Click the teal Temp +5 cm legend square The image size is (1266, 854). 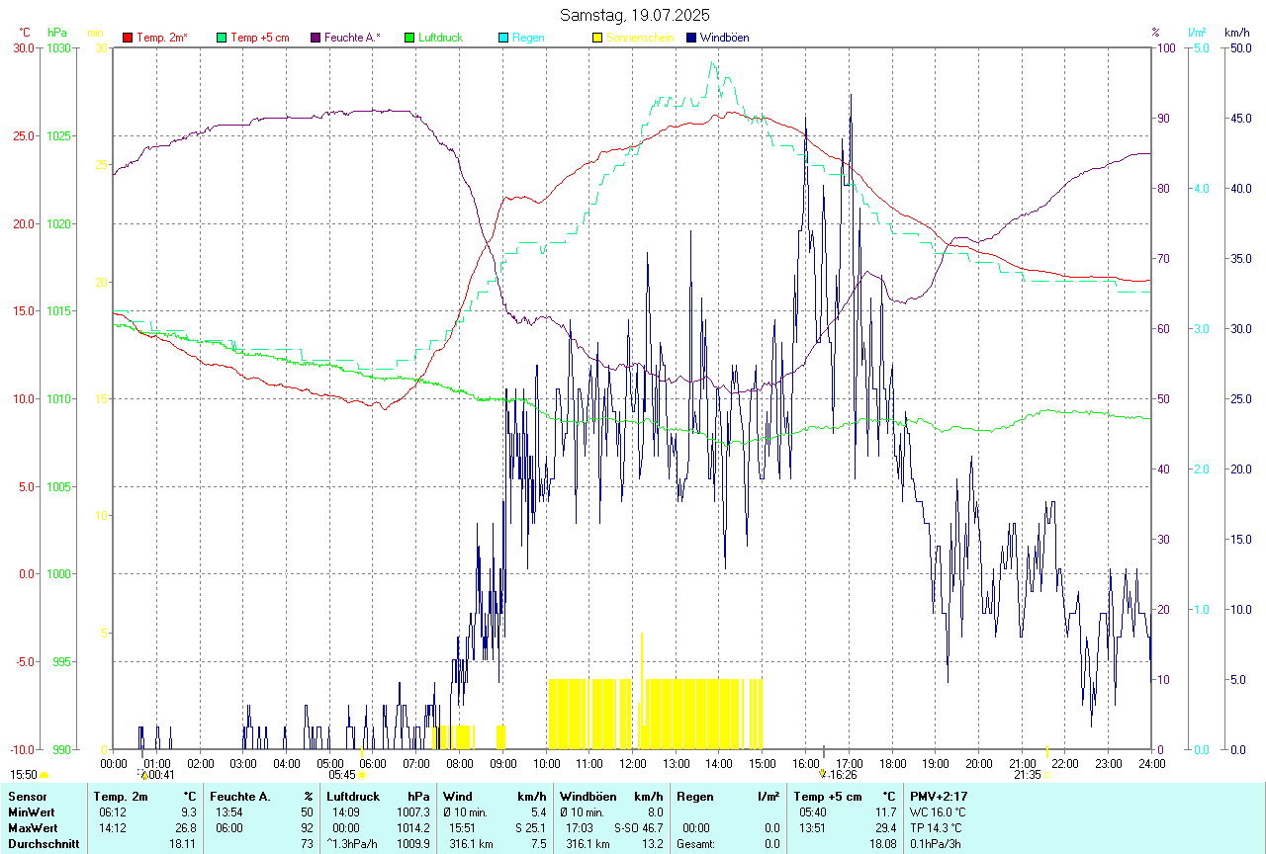click(x=222, y=38)
